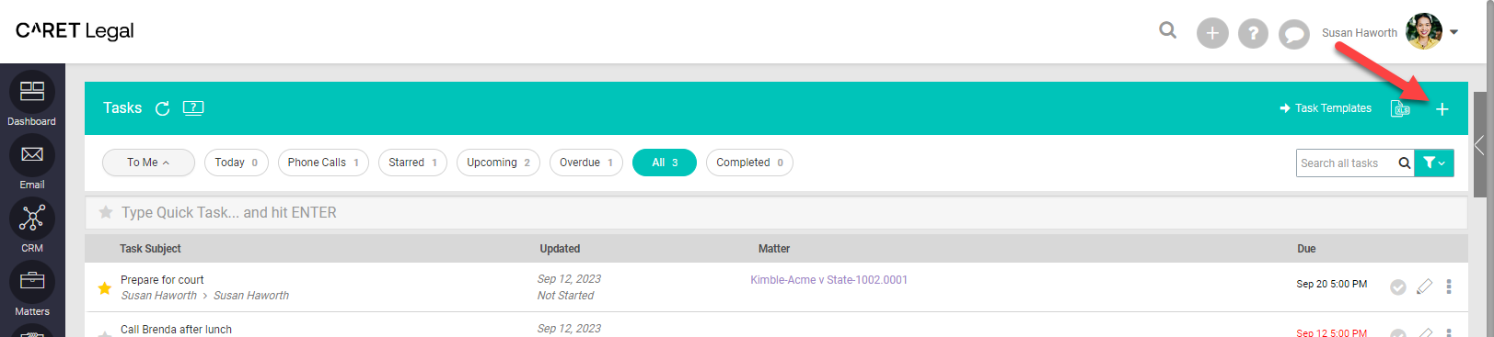Click the gray plus quick-add circle
Image resolution: width=1494 pixels, height=337 pixels.
(1212, 34)
